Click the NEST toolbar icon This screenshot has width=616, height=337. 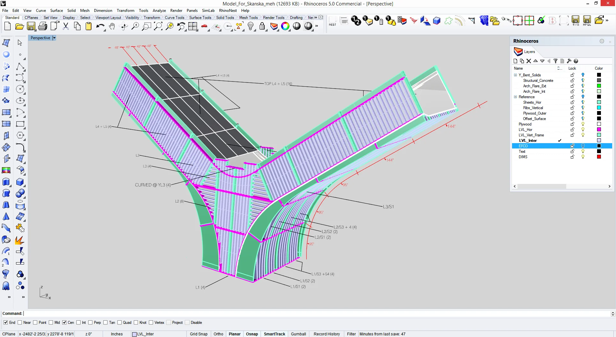click(x=333, y=21)
